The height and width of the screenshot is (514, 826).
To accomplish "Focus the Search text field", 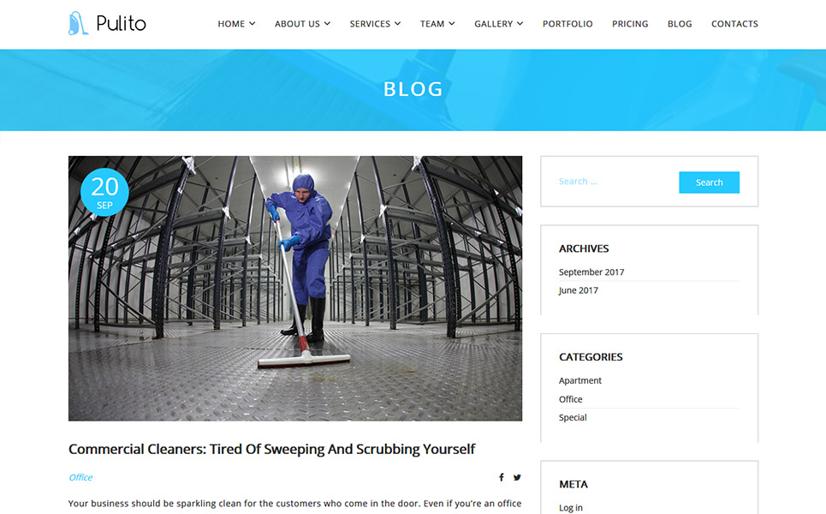I will coord(615,182).
